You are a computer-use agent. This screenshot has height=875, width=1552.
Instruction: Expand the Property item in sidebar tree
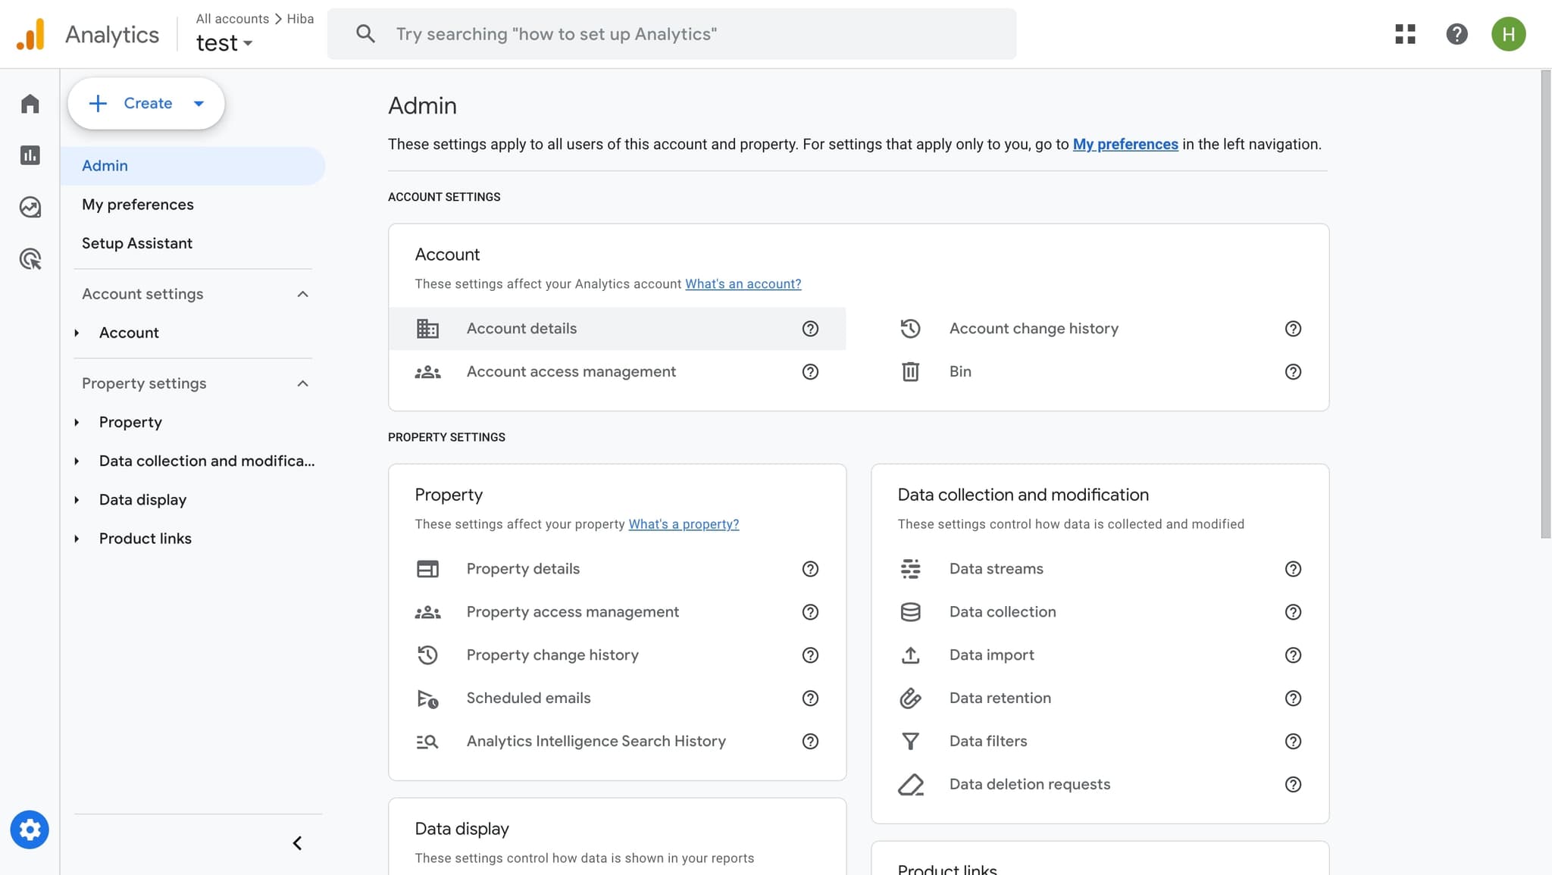[77, 422]
